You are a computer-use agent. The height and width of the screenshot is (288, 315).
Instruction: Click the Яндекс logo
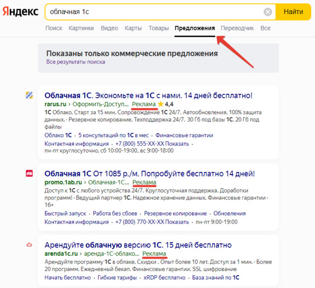(20, 12)
